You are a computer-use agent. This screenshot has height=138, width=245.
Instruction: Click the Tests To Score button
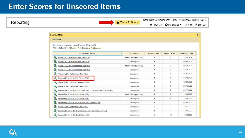point(128,22)
